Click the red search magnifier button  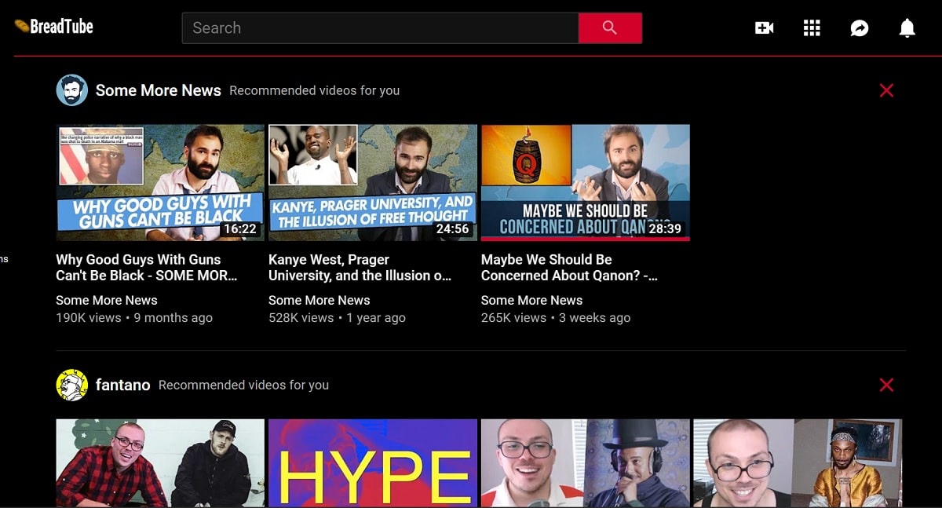(610, 27)
